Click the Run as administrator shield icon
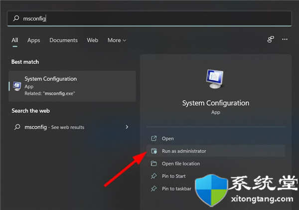 coord(154,151)
